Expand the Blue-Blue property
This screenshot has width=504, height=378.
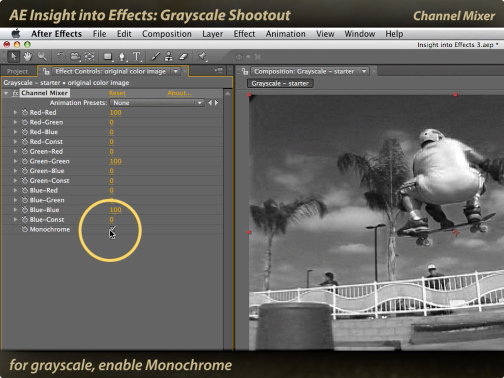pyautogui.click(x=15, y=210)
